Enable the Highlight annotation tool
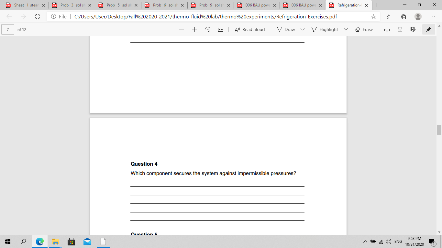Image resolution: width=442 pixels, height=248 pixels. (326, 29)
